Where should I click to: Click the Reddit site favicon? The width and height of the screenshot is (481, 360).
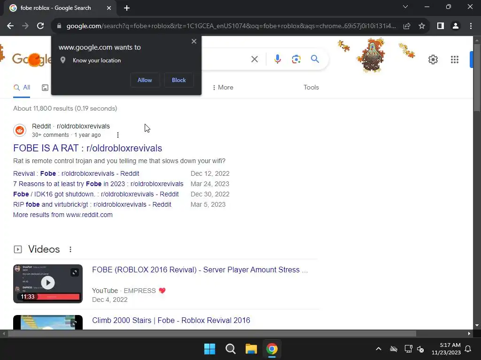click(20, 130)
